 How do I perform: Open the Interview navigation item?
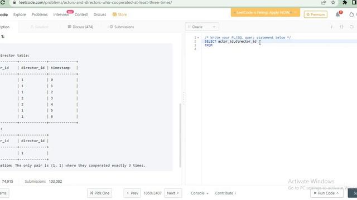pos(61,14)
